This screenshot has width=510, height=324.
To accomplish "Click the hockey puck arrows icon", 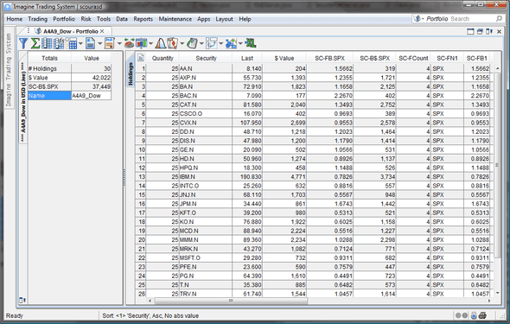I will 129,43.
